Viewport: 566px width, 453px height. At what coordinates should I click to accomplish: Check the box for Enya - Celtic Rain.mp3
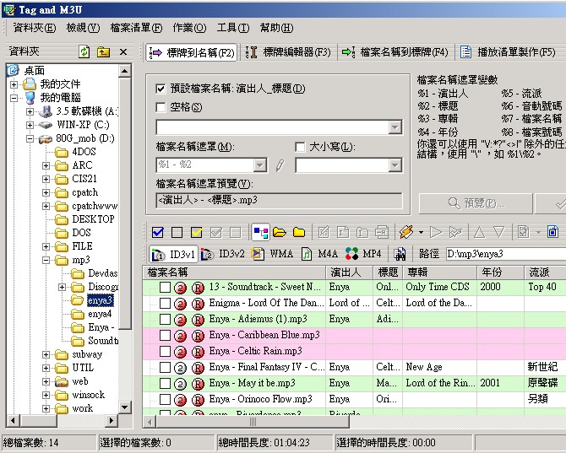click(166, 351)
